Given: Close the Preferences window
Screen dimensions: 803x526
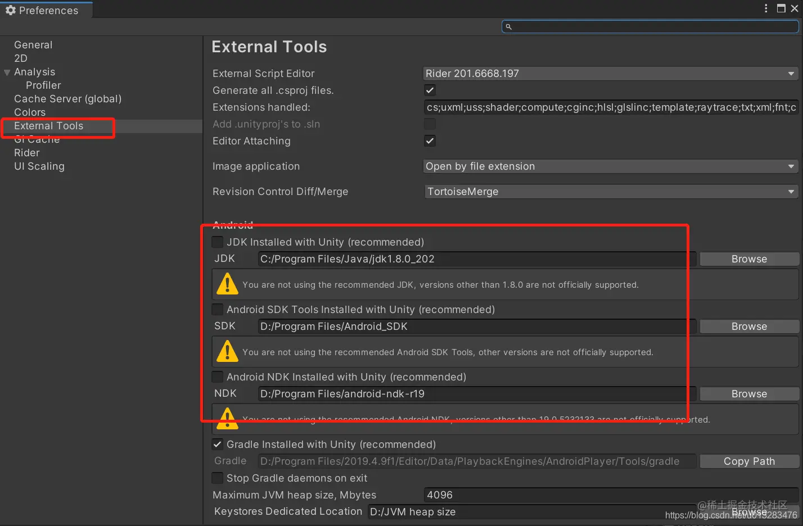Looking at the screenshot, I should [x=795, y=8].
